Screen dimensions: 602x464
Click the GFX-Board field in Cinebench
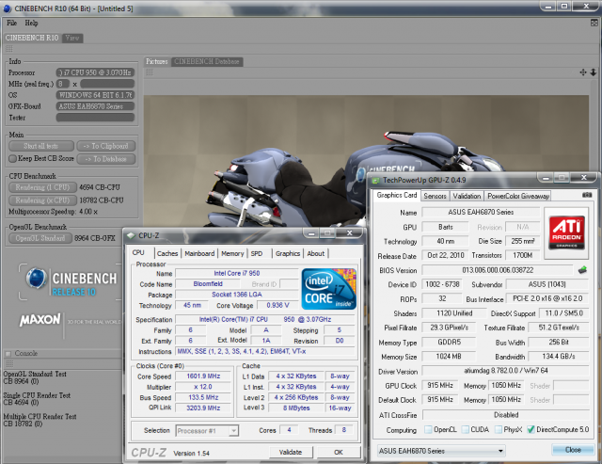click(95, 106)
